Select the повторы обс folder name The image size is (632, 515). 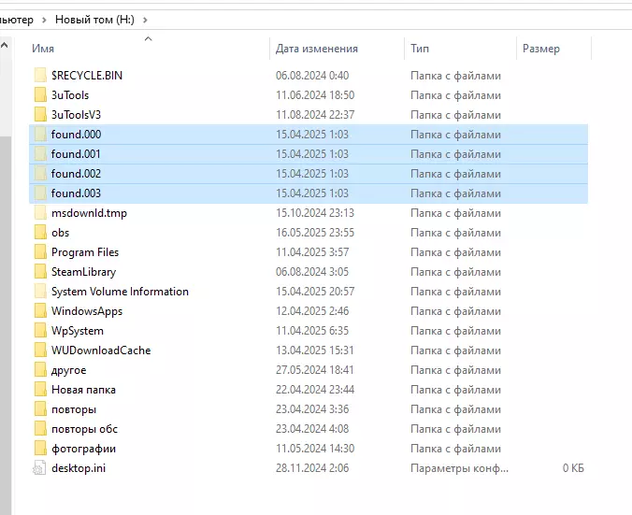pos(84,429)
